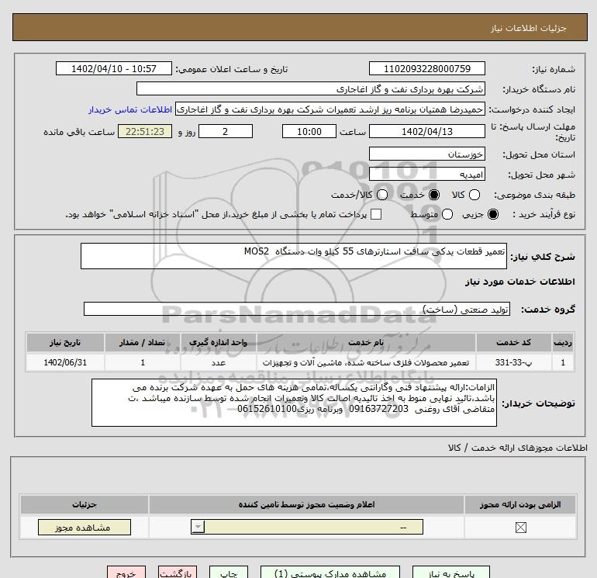Click the نام خدمت column header
The height and width of the screenshot is (578, 597).
[366, 342]
